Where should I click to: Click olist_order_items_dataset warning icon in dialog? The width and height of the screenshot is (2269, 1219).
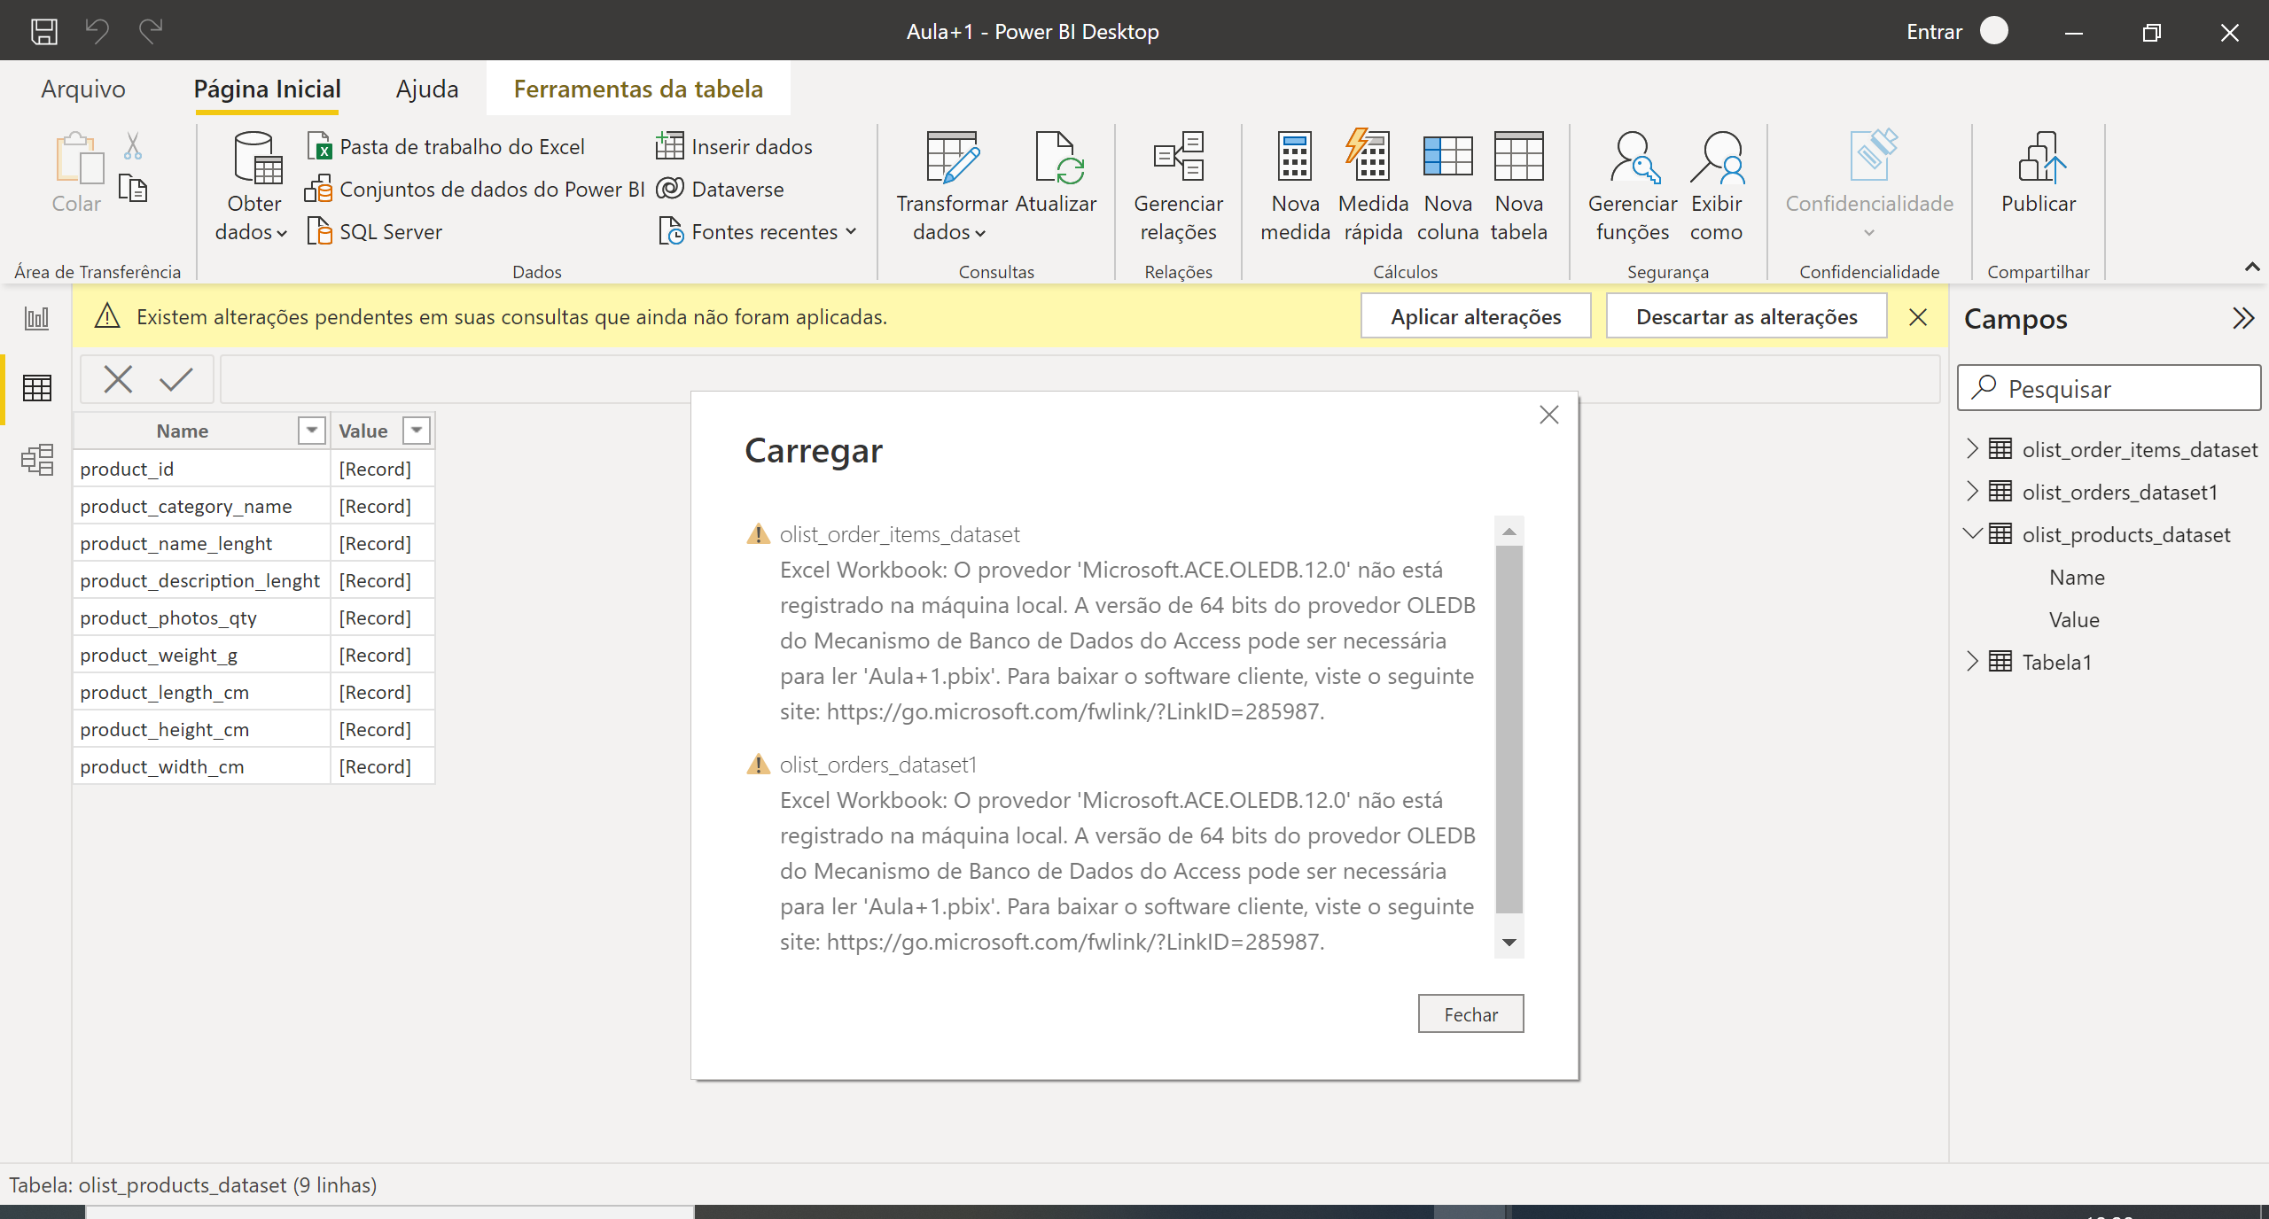coord(759,533)
